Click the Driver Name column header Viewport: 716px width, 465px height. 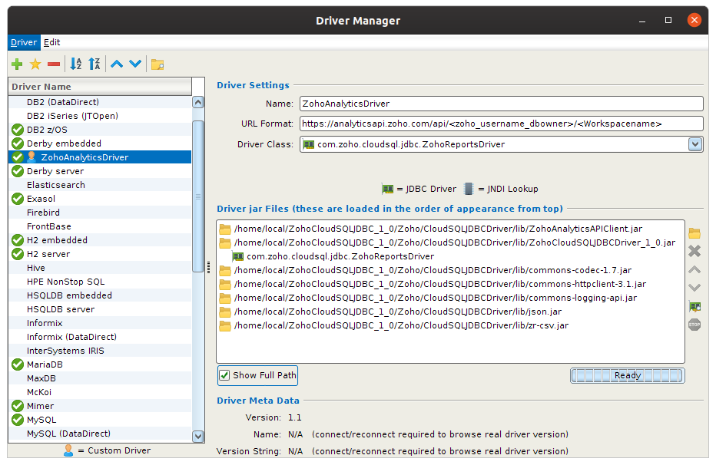click(100, 87)
